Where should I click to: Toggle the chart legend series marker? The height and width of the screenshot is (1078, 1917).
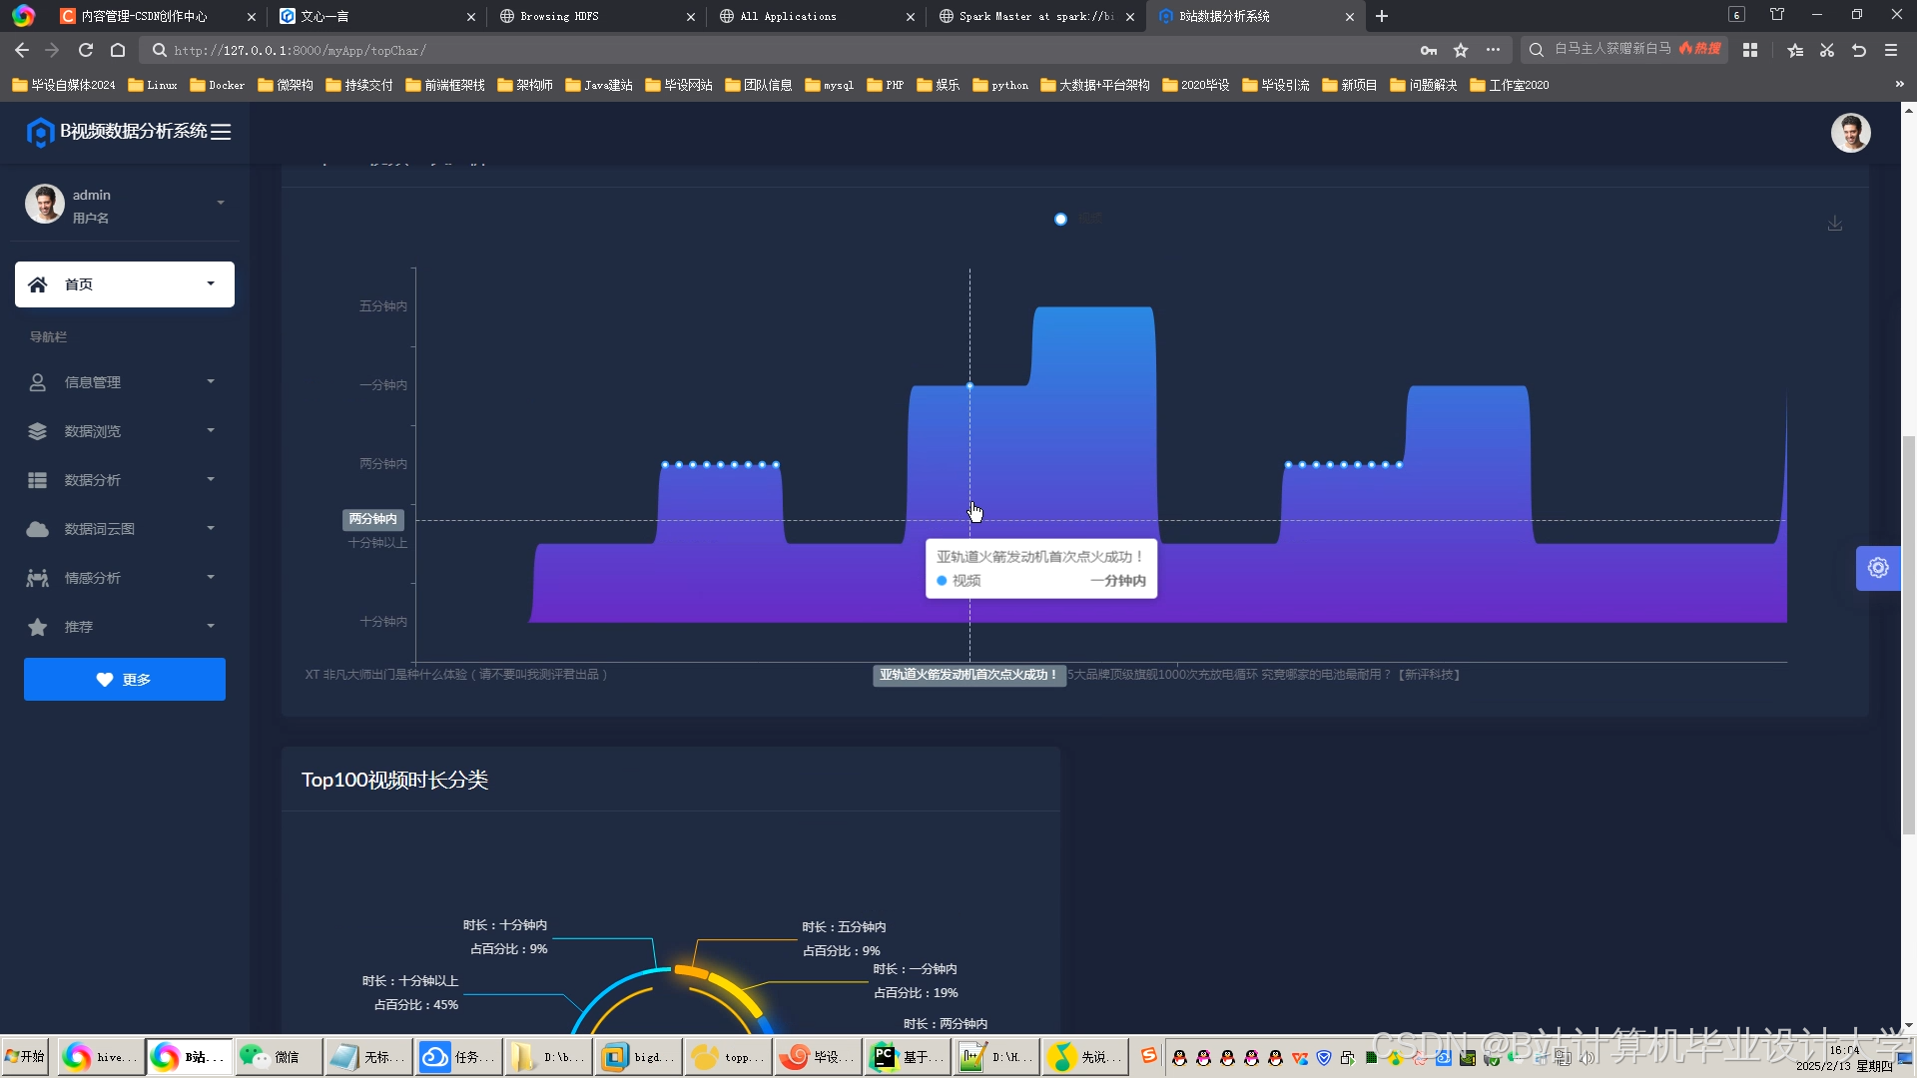pyautogui.click(x=1060, y=220)
